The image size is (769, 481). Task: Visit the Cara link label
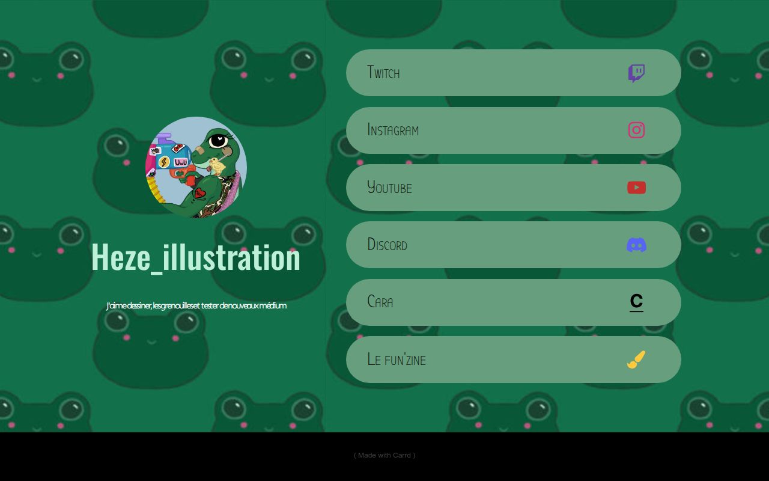380,302
